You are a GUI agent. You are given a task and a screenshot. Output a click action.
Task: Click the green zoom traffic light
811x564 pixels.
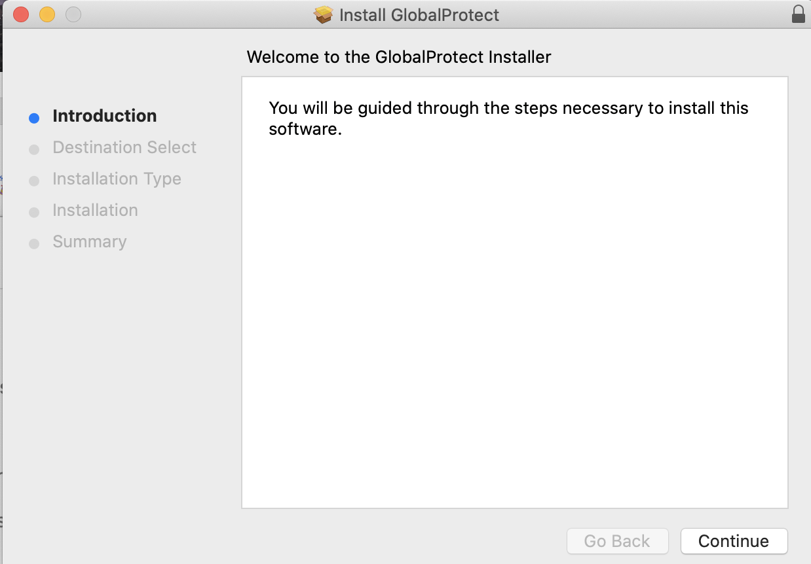click(x=72, y=13)
